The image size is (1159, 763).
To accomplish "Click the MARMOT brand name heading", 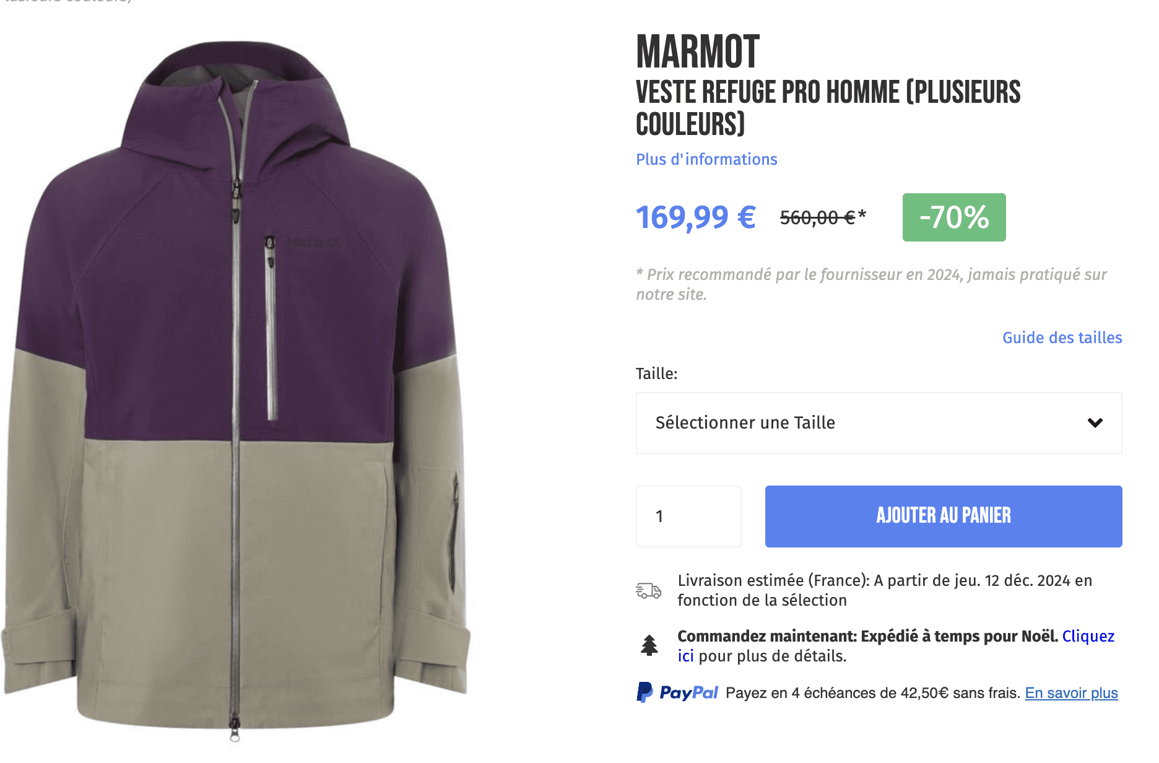I will tap(697, 54).
